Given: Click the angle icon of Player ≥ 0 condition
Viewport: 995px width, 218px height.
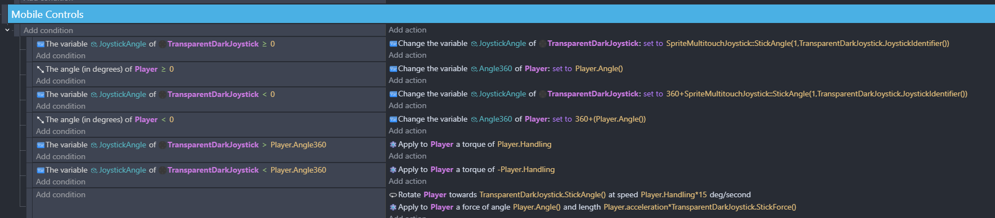Looking at the screenshot, I should (x=40, y=69).
